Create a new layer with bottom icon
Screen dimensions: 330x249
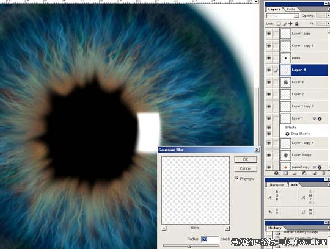314,173
